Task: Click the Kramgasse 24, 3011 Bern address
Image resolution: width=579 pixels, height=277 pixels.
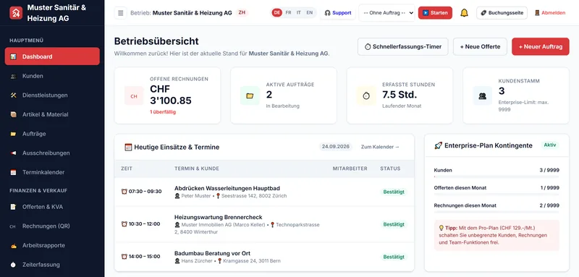Action: (x=251, y=261)
